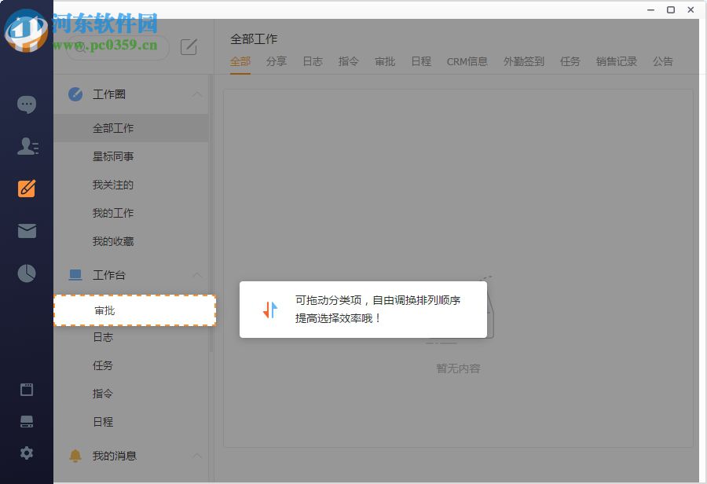Collapse the 工作台 section chevron
The image size is (707, 484).
point(198,275)
